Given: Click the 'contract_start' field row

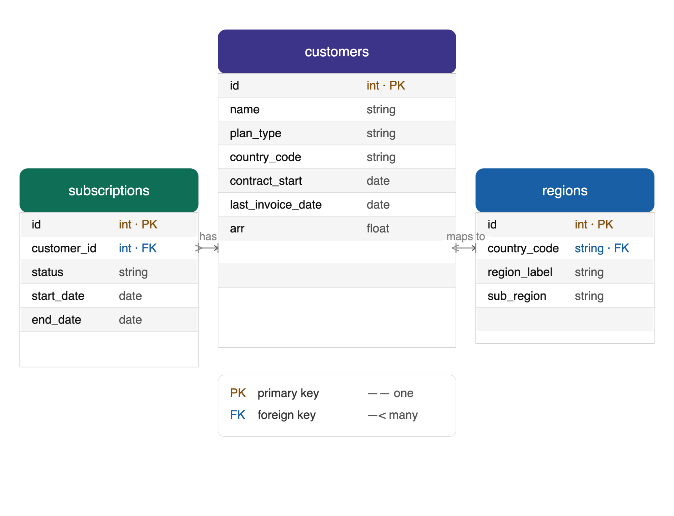Looking at the screenshot, I should 336,181.
